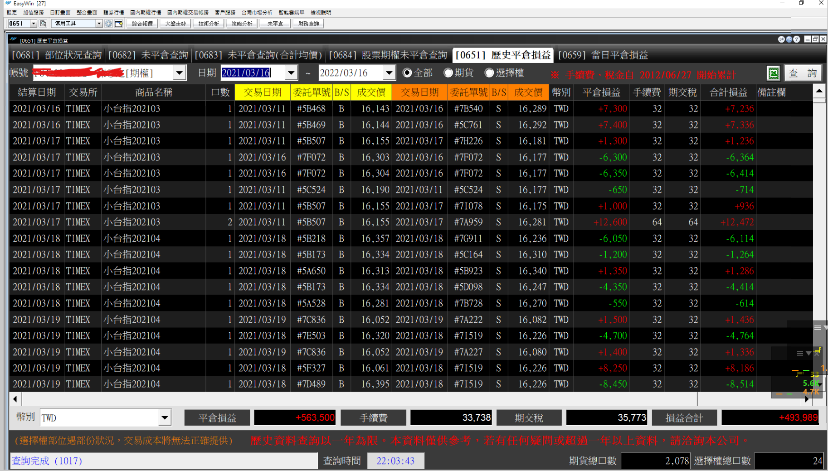The width and height of the screenshot is (828, 471).
Task: Click the Excel export icon
Action: tap(774, 73)
